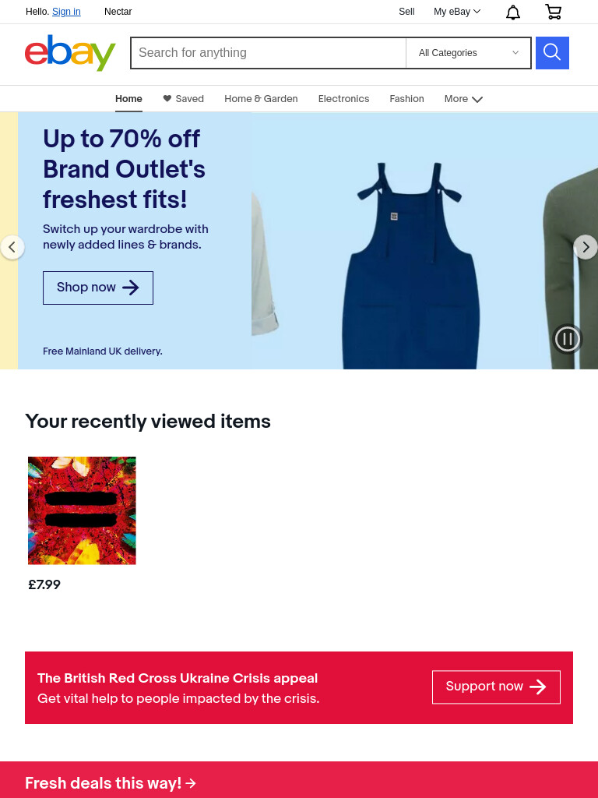Click the Shop now button
The image size is (598, 798).
98,288
